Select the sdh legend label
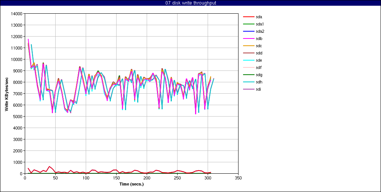This screenshot has width=381, height=192. pyautogui.click(x=259, y=82)
